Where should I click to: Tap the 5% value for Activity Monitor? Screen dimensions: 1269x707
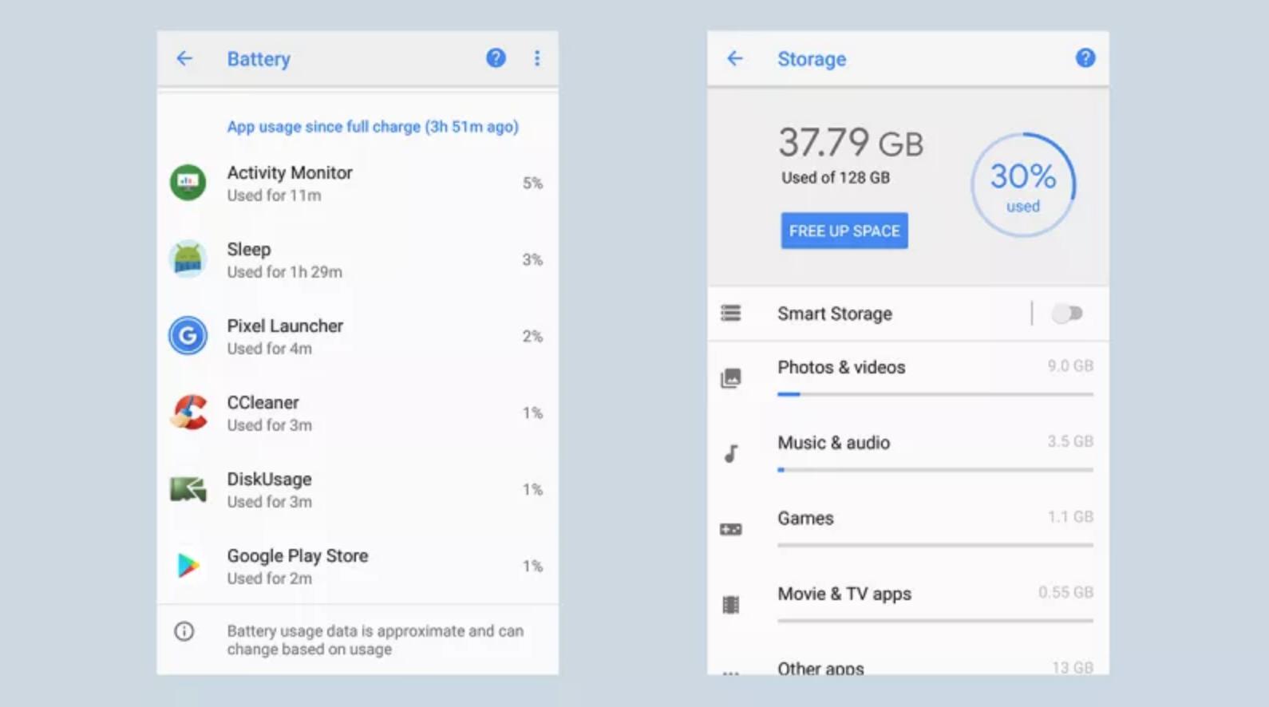(x=532, y=184)
